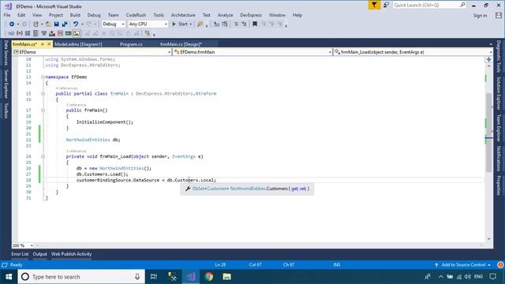
Task: Open the Start button dropdown arrow
Action: tap(191, 24)
